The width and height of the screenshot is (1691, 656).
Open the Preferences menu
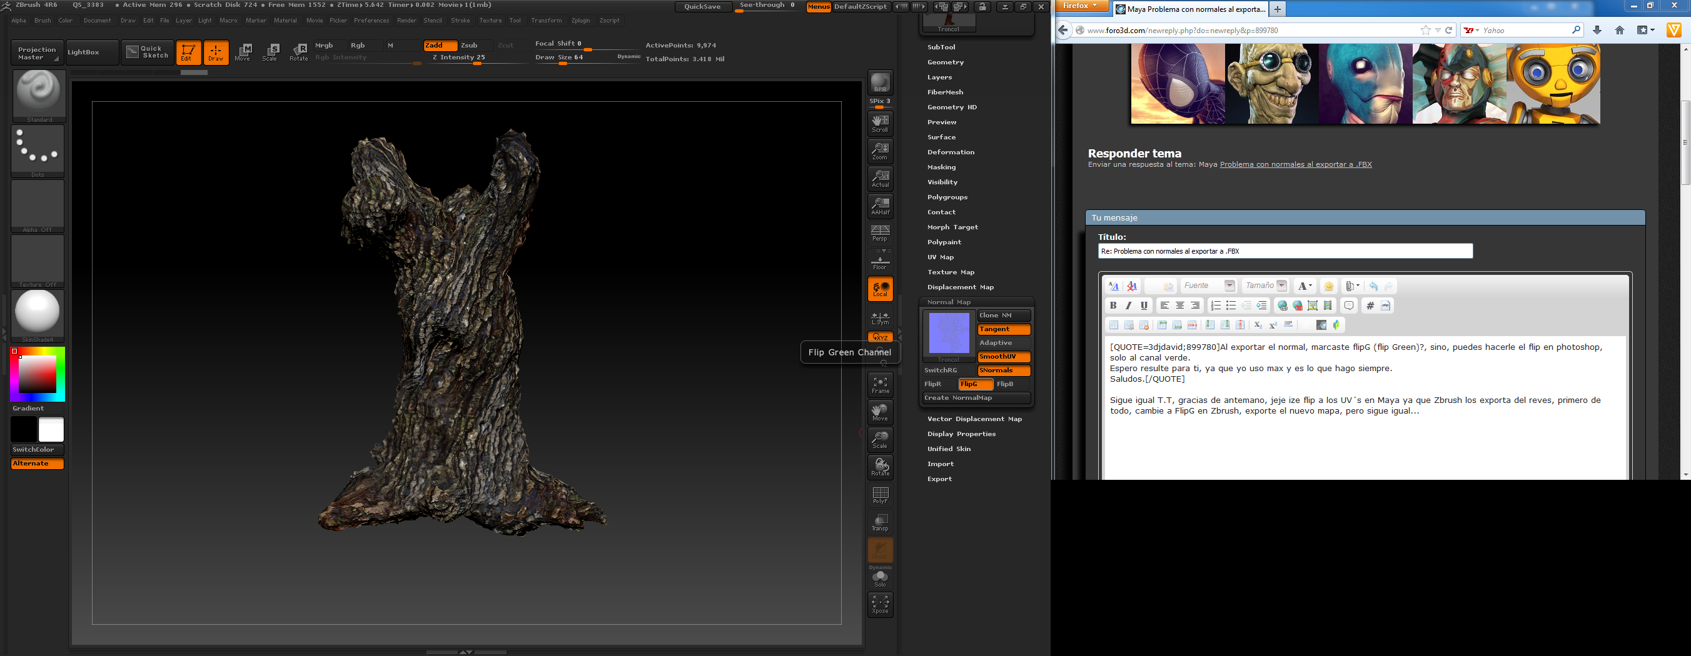[371, 21]
